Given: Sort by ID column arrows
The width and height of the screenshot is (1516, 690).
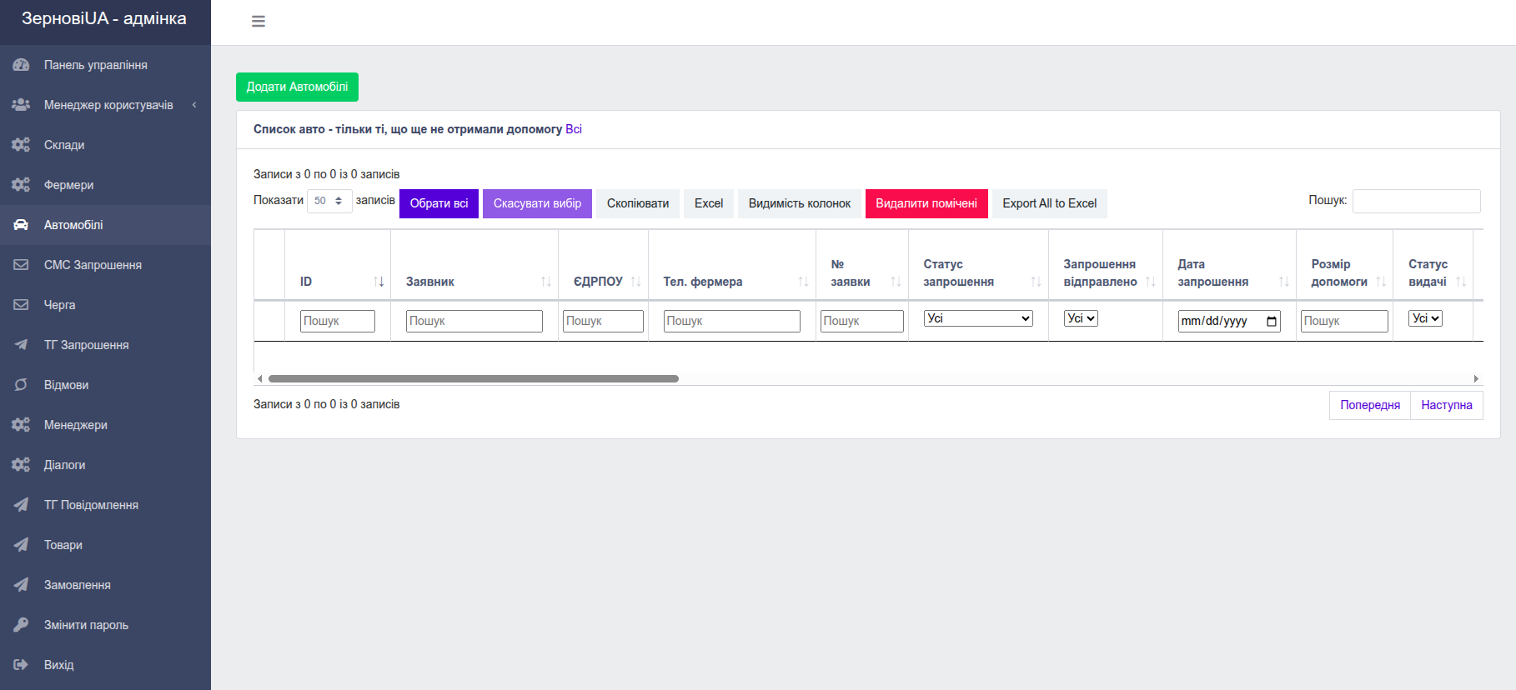Looking at the screenshot, I should (379, 282).
